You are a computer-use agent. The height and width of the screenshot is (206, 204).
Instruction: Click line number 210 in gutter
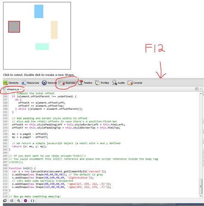[x=5, y=171]
